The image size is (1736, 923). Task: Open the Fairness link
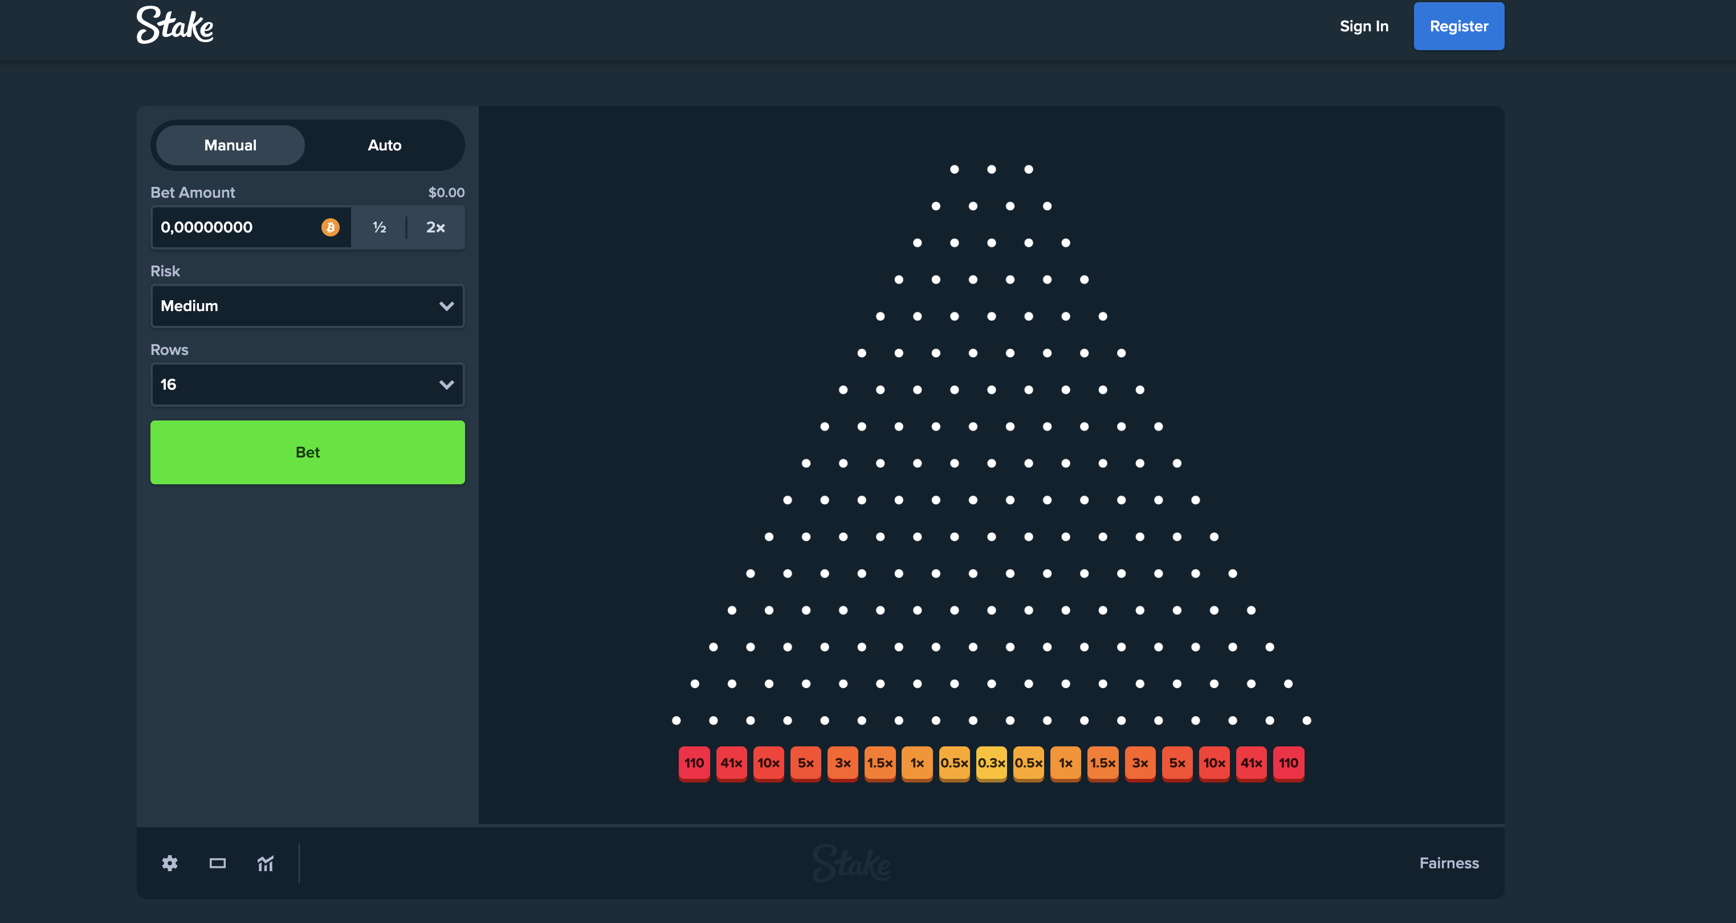[1449, 863]
